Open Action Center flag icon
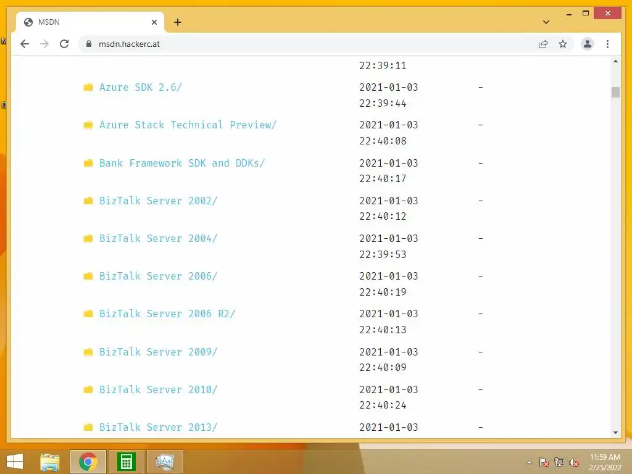 (544, 462)
